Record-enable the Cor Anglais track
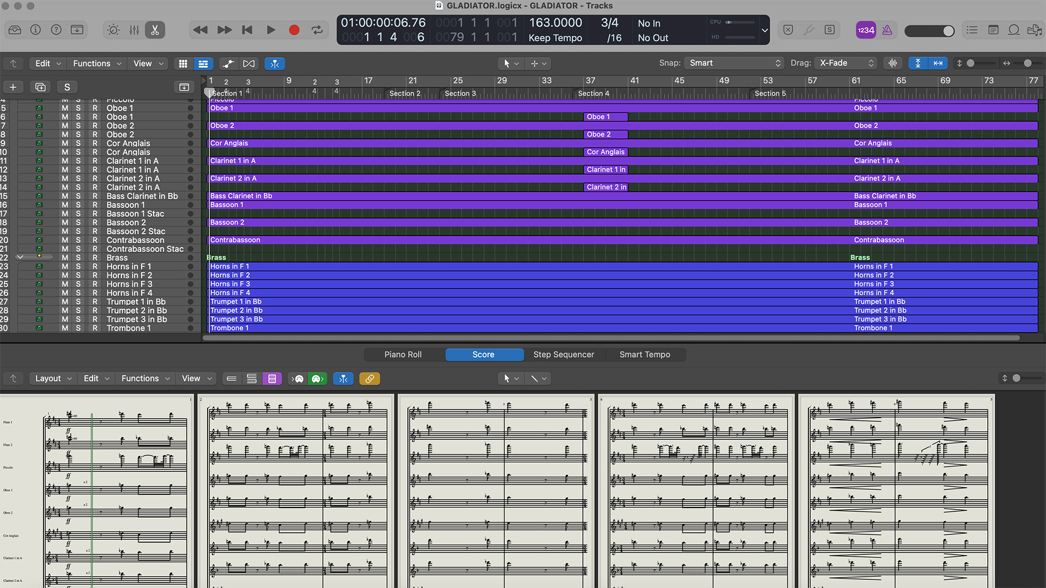This screenshot has height=588, width=1046. click(95, 143)
